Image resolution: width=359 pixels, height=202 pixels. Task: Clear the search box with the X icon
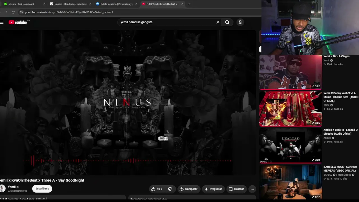tap(218, 22)
